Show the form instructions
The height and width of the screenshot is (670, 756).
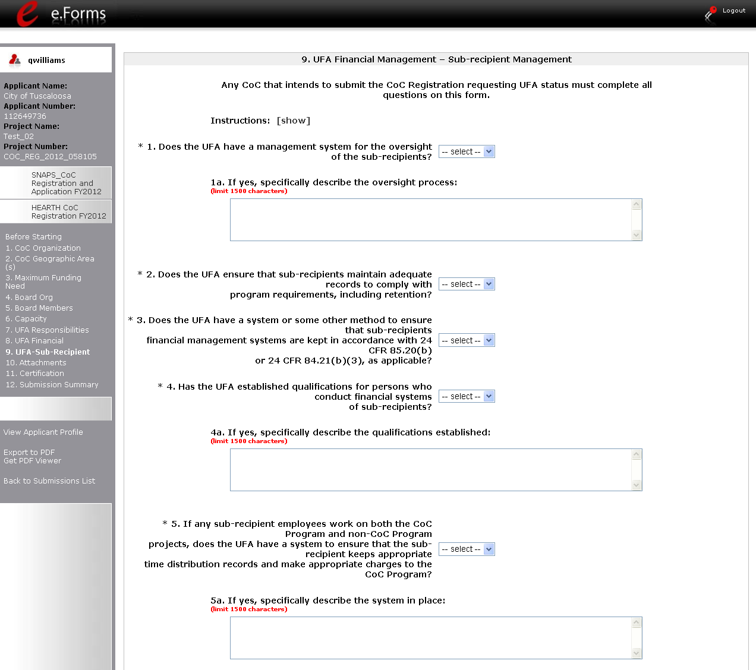pyautogui.click(x=294, y=121)
